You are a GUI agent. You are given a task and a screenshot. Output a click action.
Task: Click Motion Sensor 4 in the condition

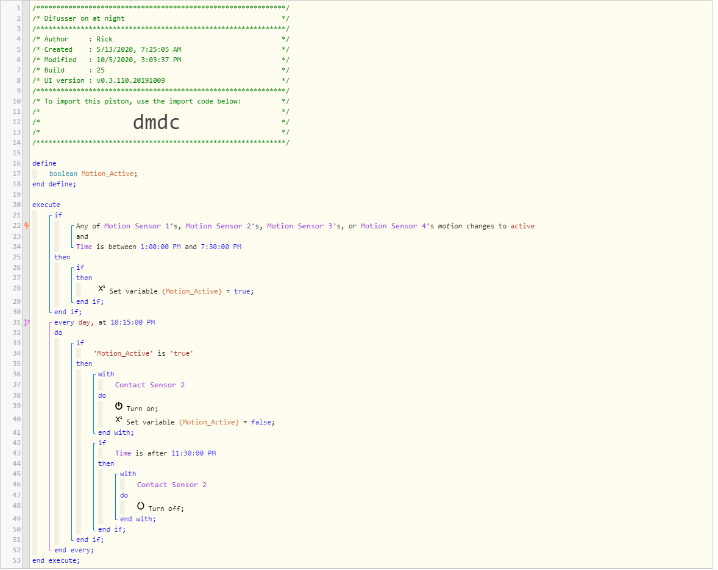[x=393, y=226]
